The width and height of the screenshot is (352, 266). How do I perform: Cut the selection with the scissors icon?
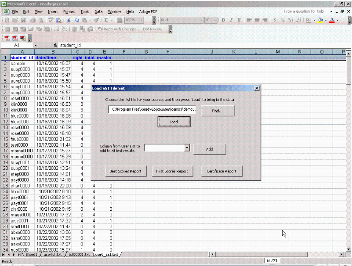tap(69, 20)
